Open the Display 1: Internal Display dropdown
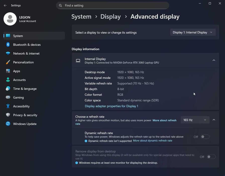 click(x=193, y=32)
